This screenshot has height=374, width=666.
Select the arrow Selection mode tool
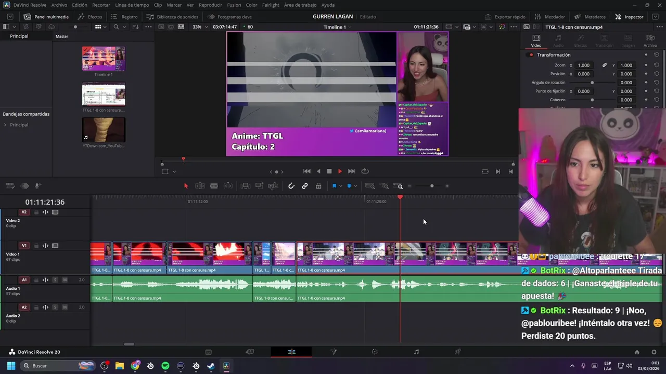[x=186, y=186]
